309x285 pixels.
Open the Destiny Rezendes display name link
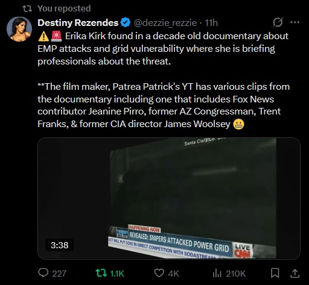click(78, 23)
